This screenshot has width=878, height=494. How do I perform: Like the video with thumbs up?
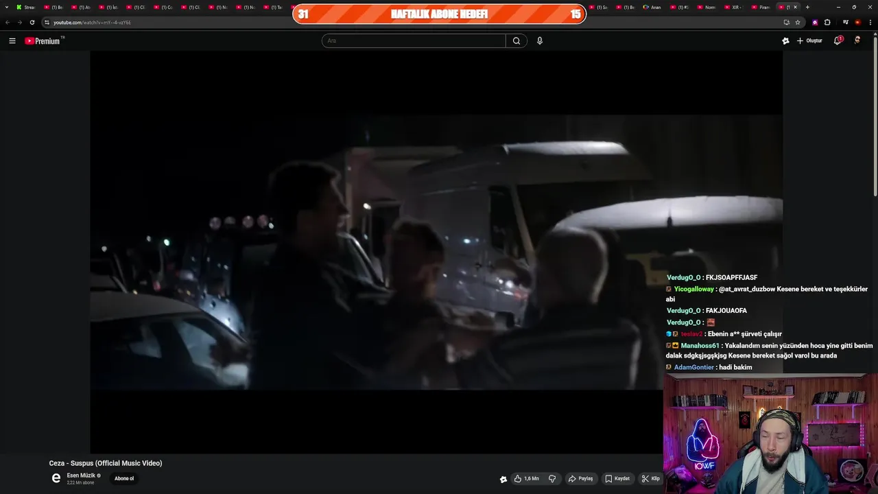coord(526,479)
